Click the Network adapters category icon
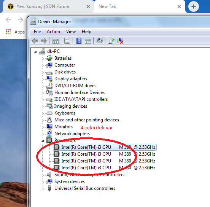 pos(49,134)
